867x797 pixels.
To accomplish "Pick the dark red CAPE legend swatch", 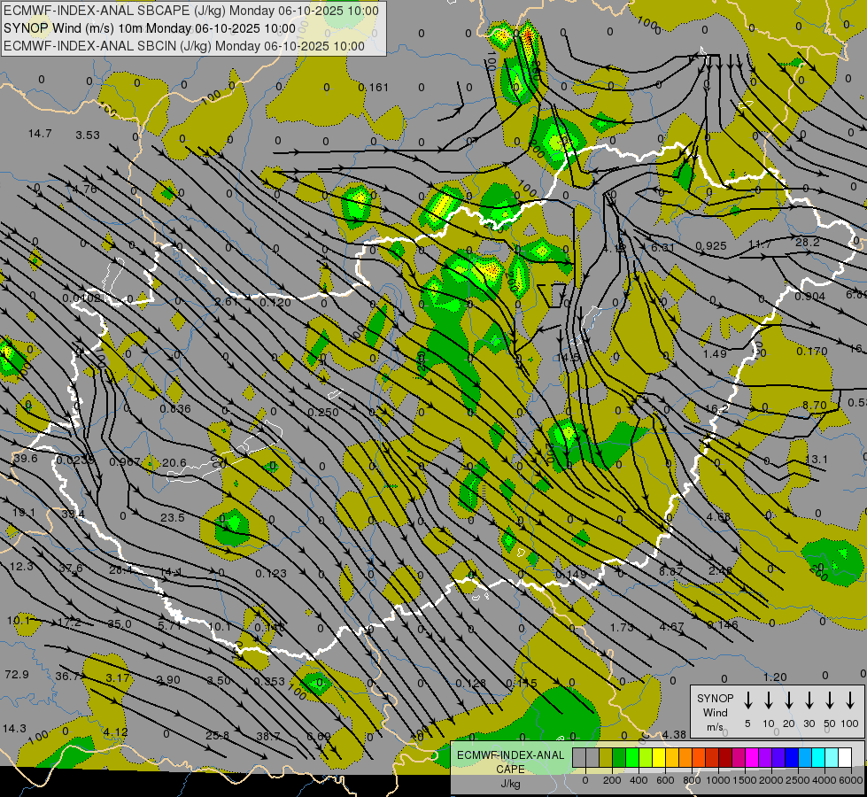I will (x=725, y=757).
